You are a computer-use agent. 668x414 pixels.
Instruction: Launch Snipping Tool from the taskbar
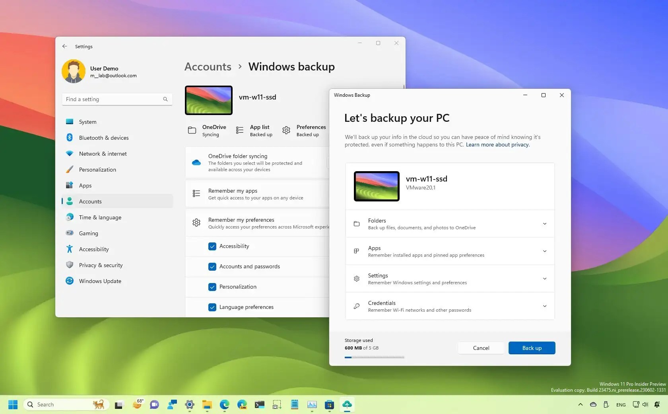[277, 404]
